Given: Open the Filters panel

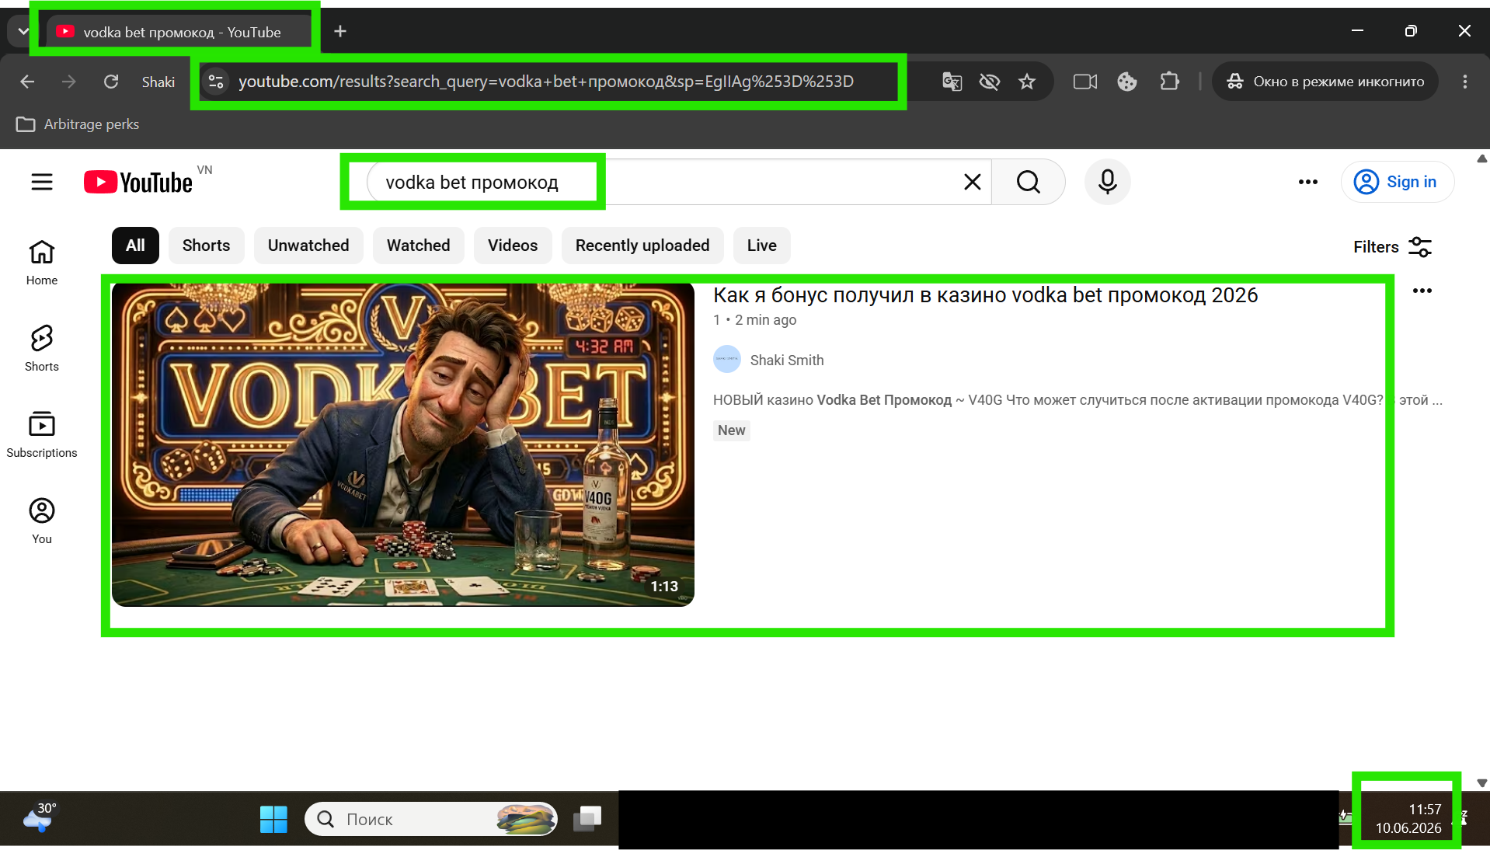Looking at the screenshot, I should click(1392, 247).
